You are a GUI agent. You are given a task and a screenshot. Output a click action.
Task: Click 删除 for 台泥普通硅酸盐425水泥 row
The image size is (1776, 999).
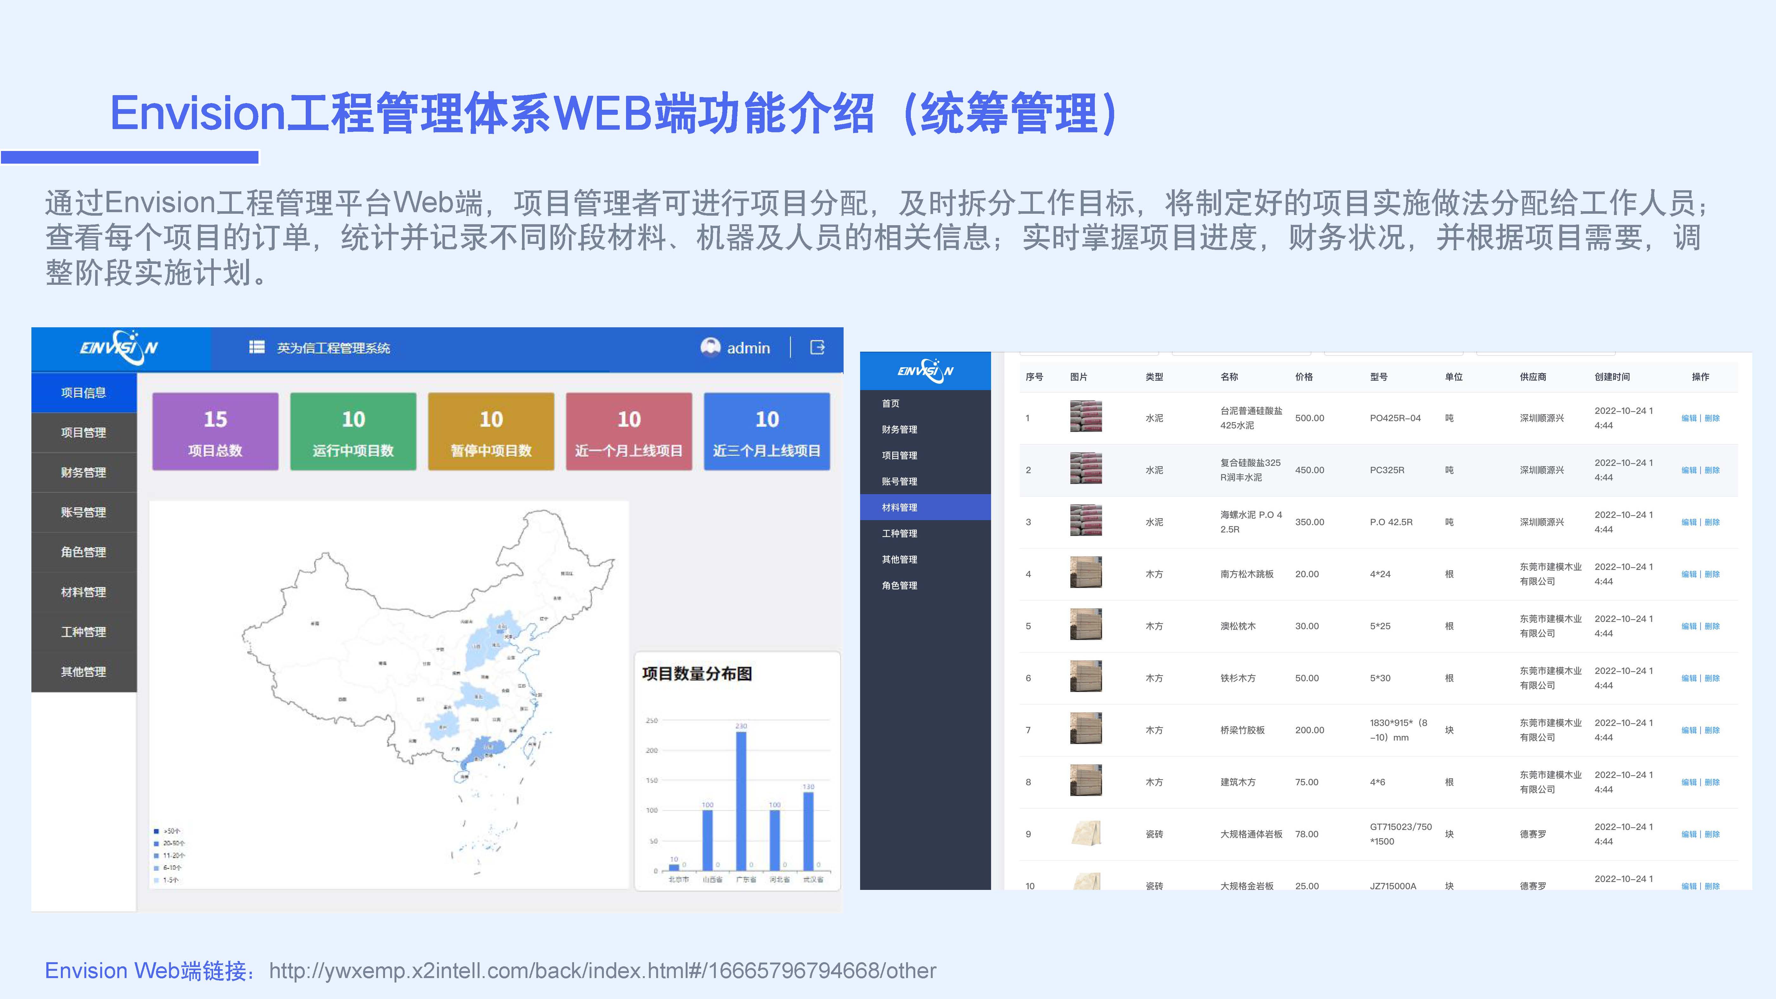click(1712, 419)
